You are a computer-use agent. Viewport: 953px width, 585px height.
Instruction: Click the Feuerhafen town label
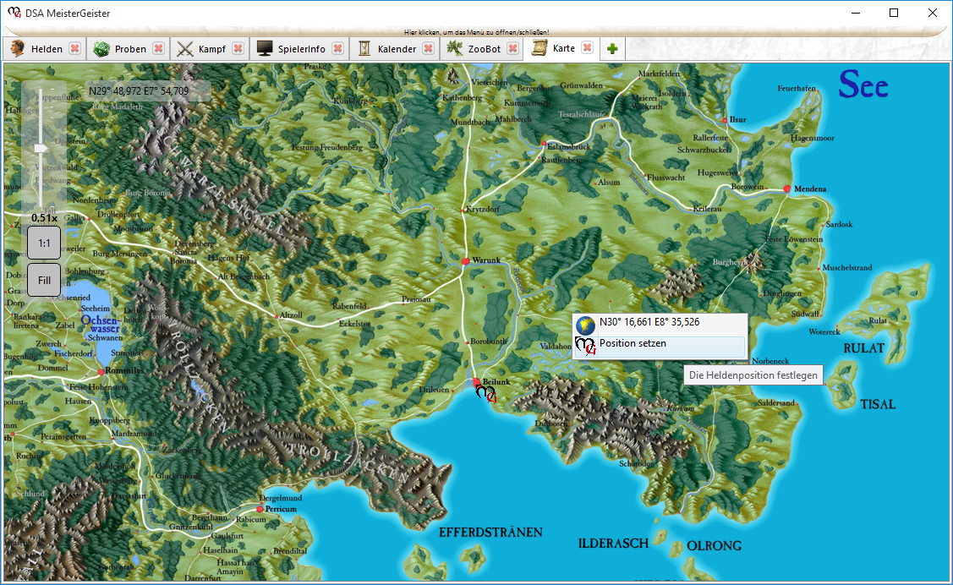(797, 89)
